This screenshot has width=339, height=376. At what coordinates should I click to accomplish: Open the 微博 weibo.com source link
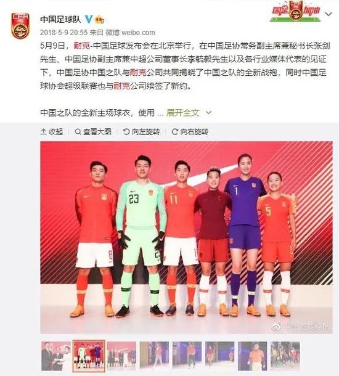click(131, 33)
